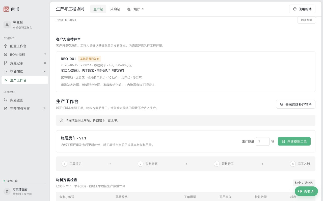
Task: Click step 2 物料齐套
Action: pyautogui.click(x=148, y=164)
